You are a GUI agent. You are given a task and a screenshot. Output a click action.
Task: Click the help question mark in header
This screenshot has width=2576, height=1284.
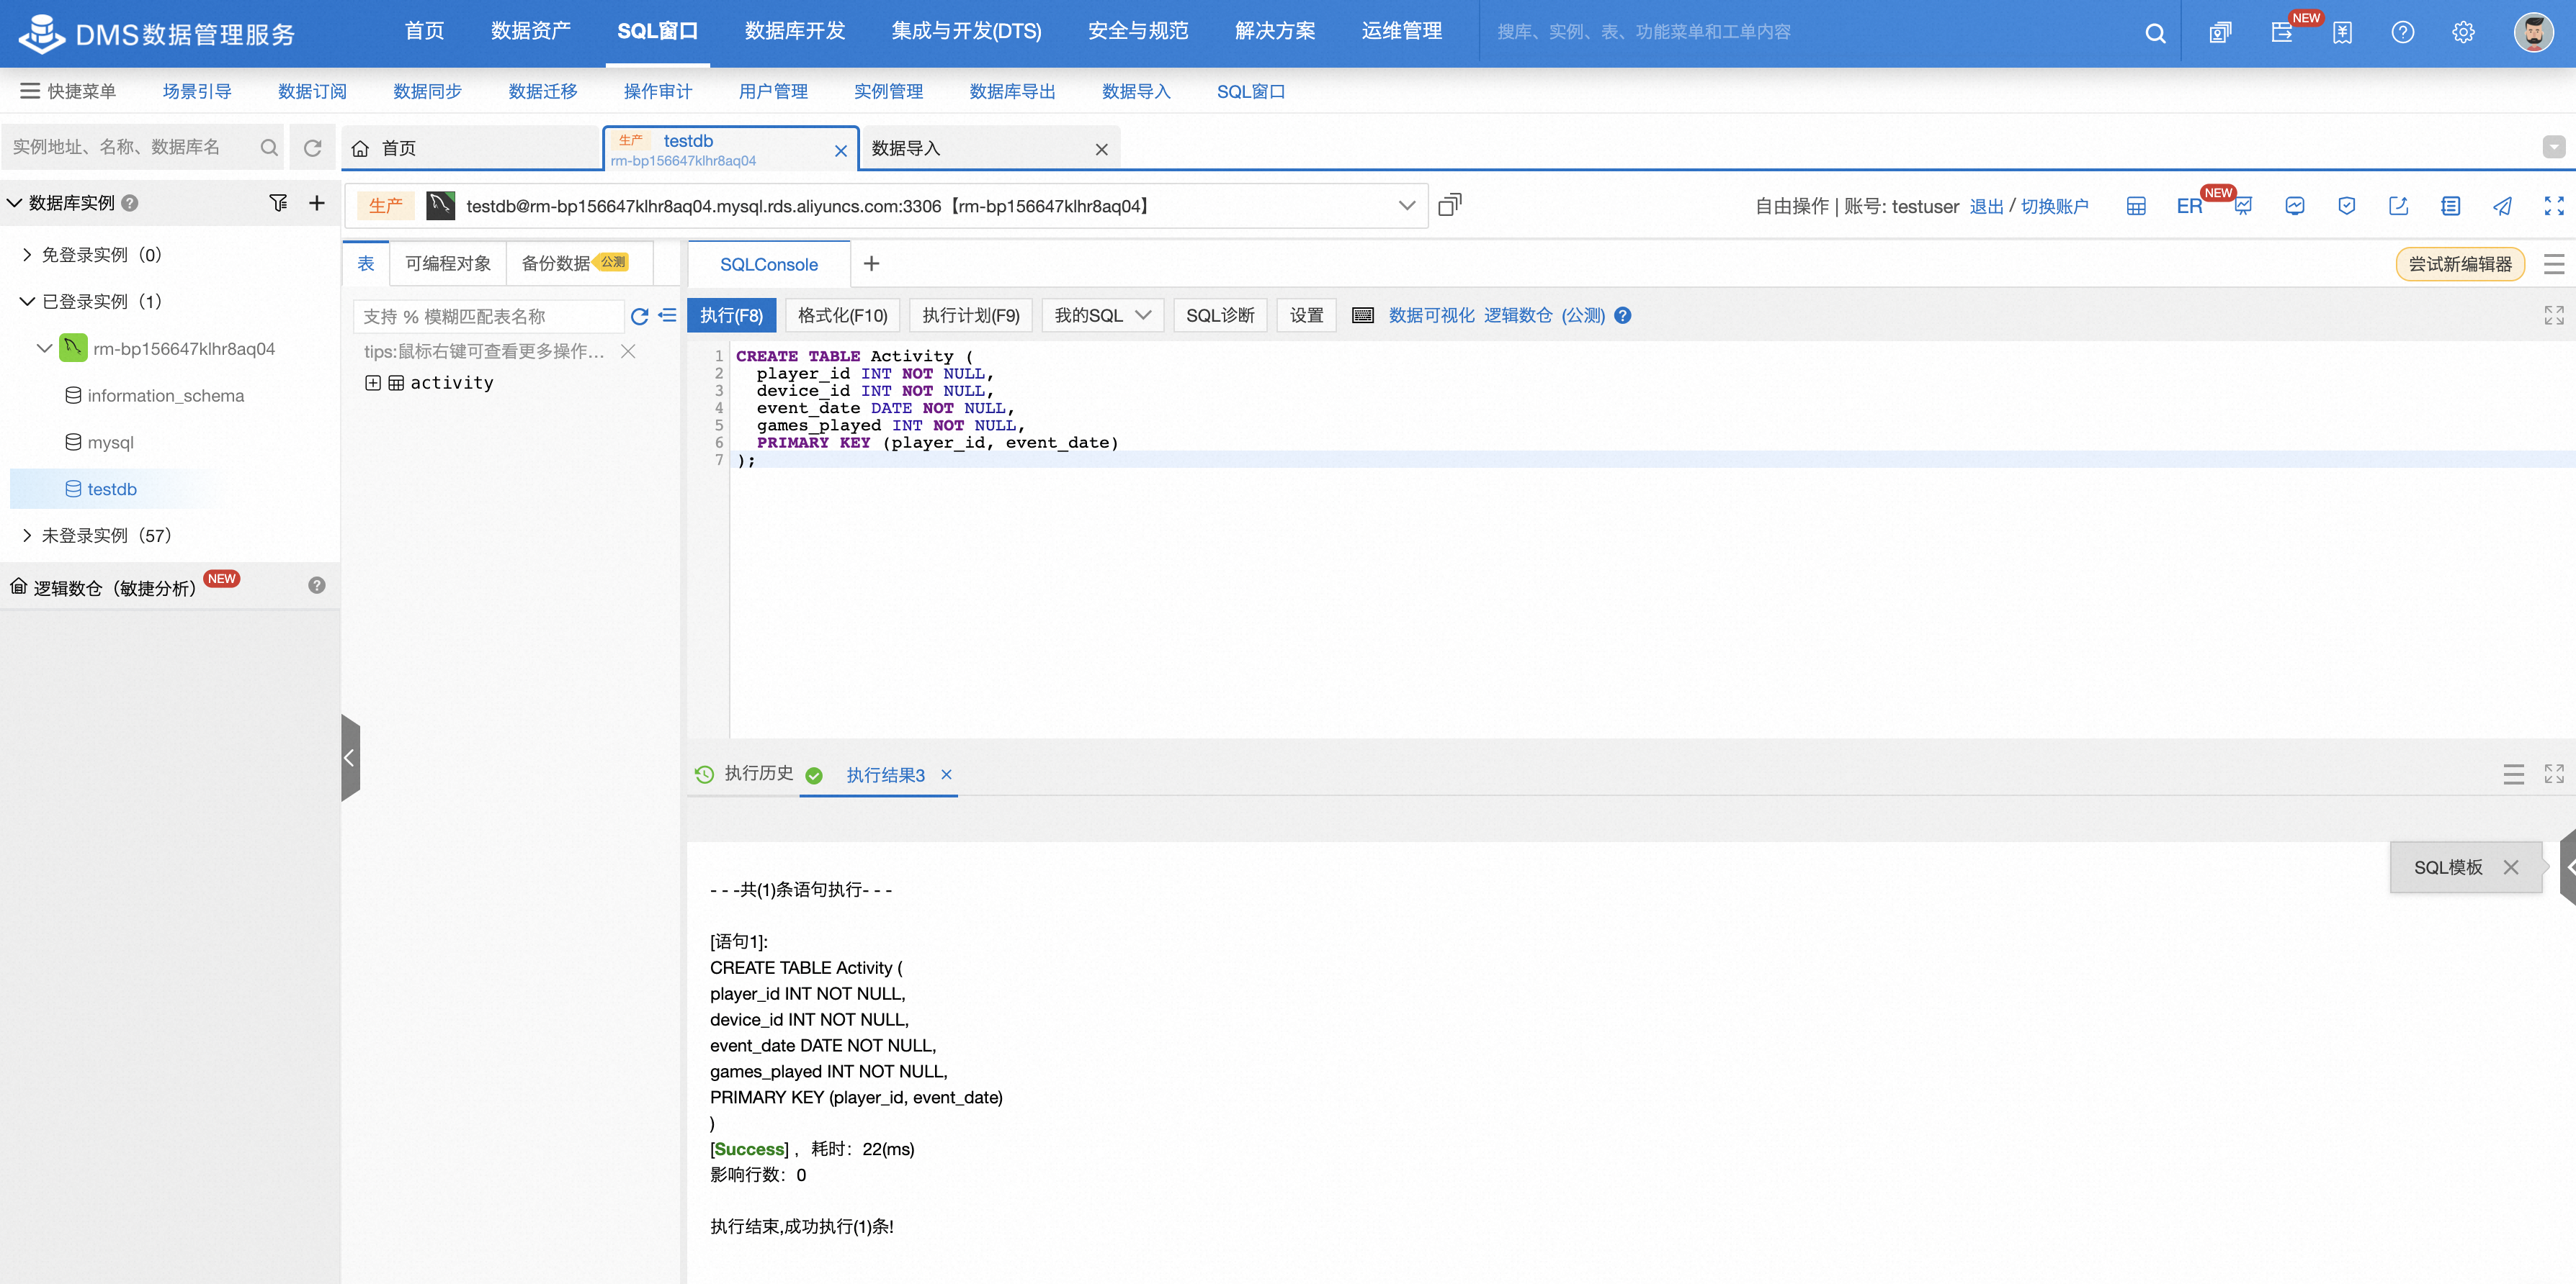click(x=2402, y=32)
